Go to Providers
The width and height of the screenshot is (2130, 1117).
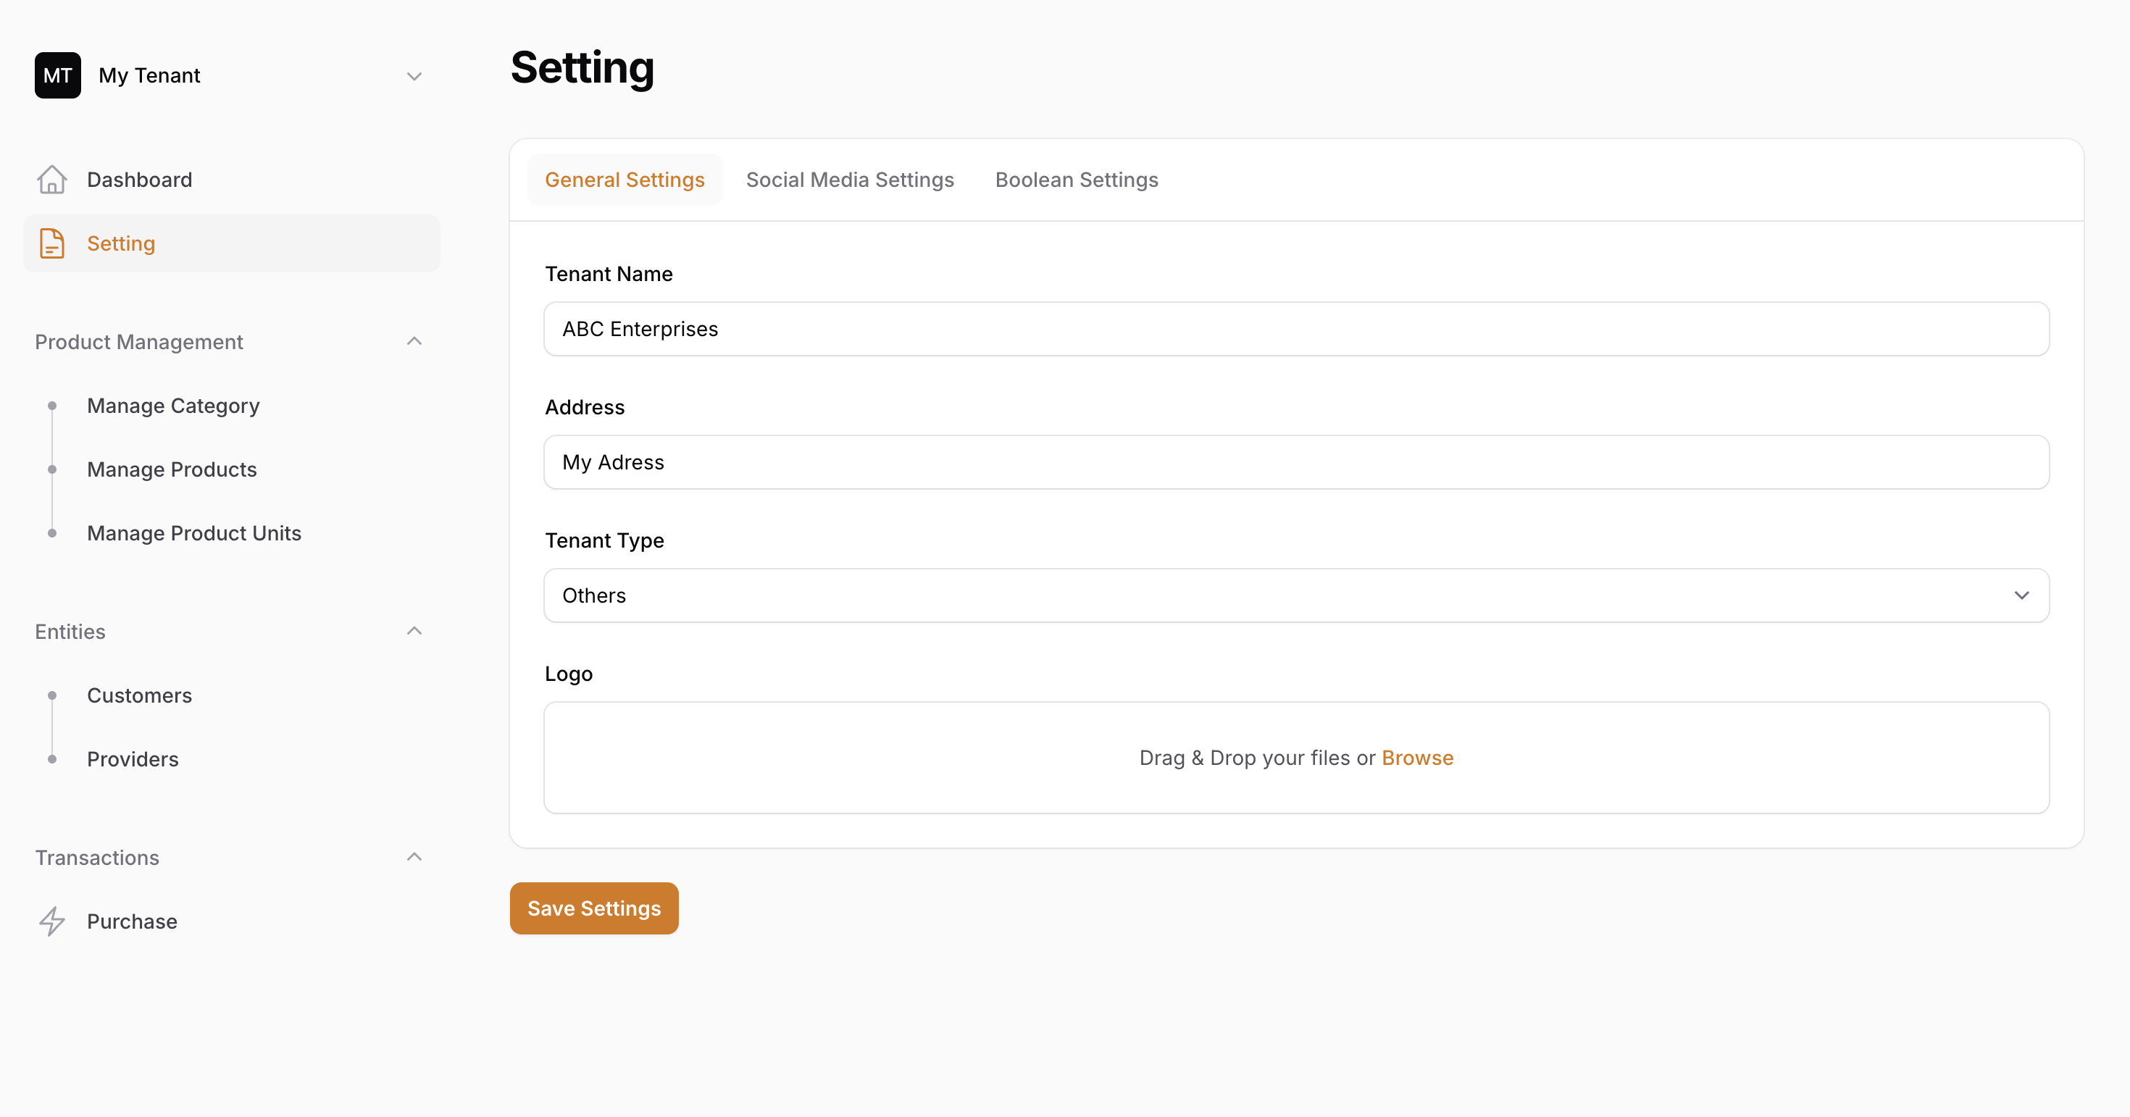pos(133,759)
